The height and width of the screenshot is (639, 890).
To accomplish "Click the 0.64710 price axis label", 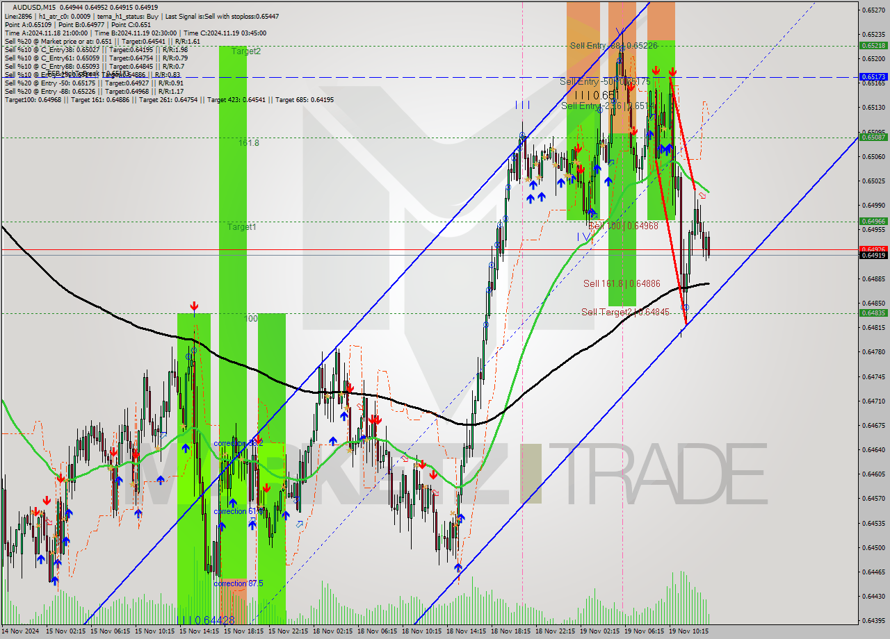I will [873, 401].
